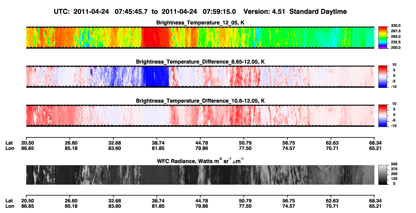This screenshot has width=416, height=213.
Task: Click the 10.6-12.05 temperature difference image strip
Action: [x=200, y=116]
